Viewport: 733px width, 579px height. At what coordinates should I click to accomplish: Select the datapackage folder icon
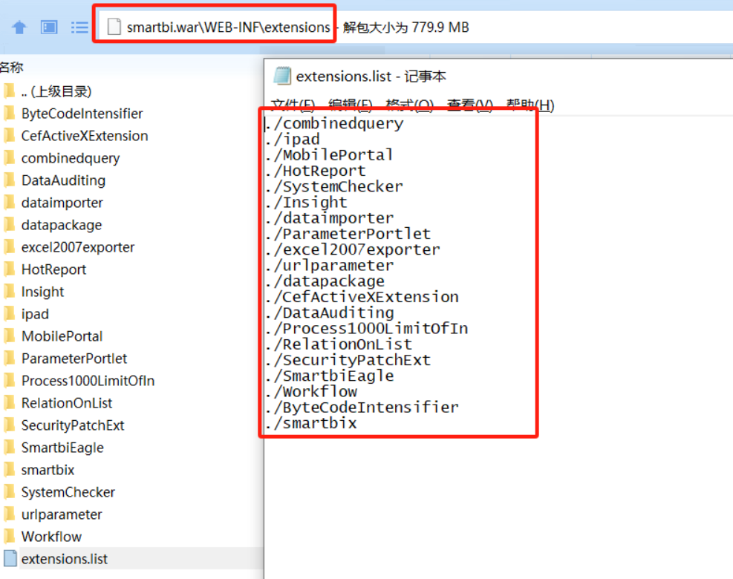[x=8, y=224]
